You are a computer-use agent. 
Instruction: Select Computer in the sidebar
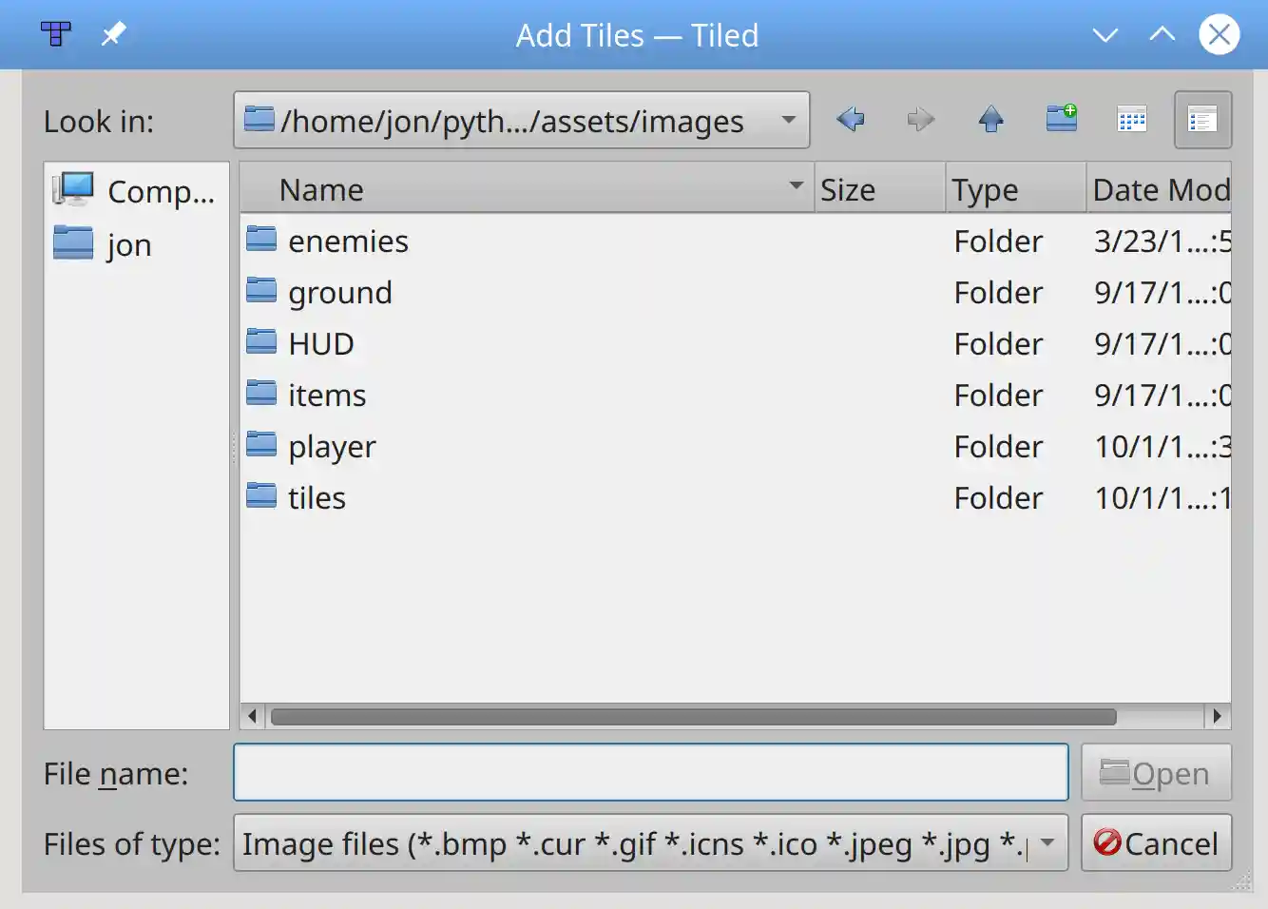[136, 191]
